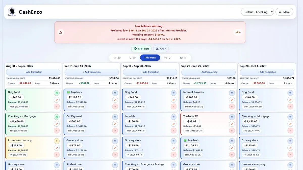Open the hamburger Menu
The height and width of the screenshot is (170, 303).
point(284,12)
